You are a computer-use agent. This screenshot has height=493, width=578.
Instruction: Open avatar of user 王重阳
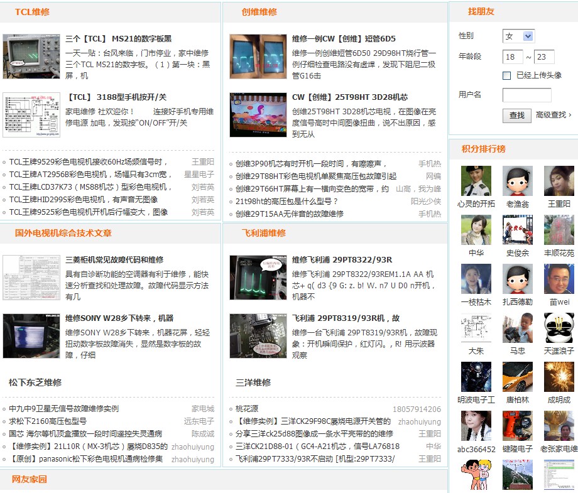tap(559, 180)
